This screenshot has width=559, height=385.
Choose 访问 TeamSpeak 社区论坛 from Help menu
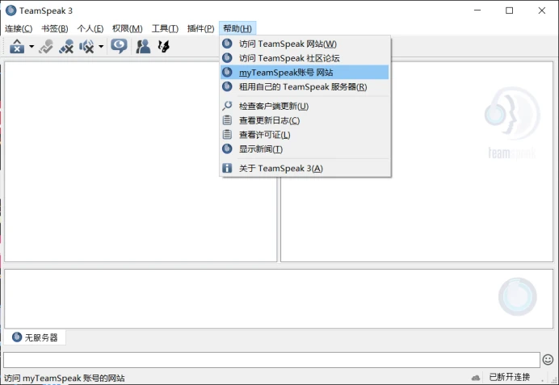[305, 58]
